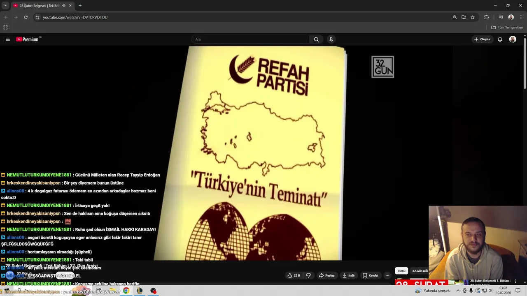
Task: Open Chrome media controls icon
Action: [501, 17]
